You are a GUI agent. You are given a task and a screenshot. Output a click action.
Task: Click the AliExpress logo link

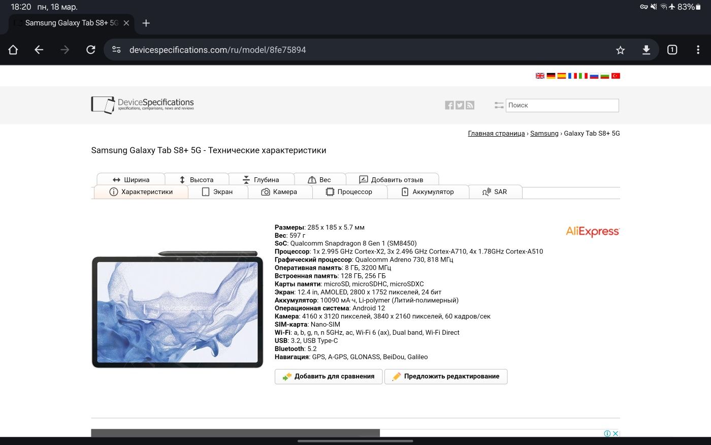coord(593,232)
